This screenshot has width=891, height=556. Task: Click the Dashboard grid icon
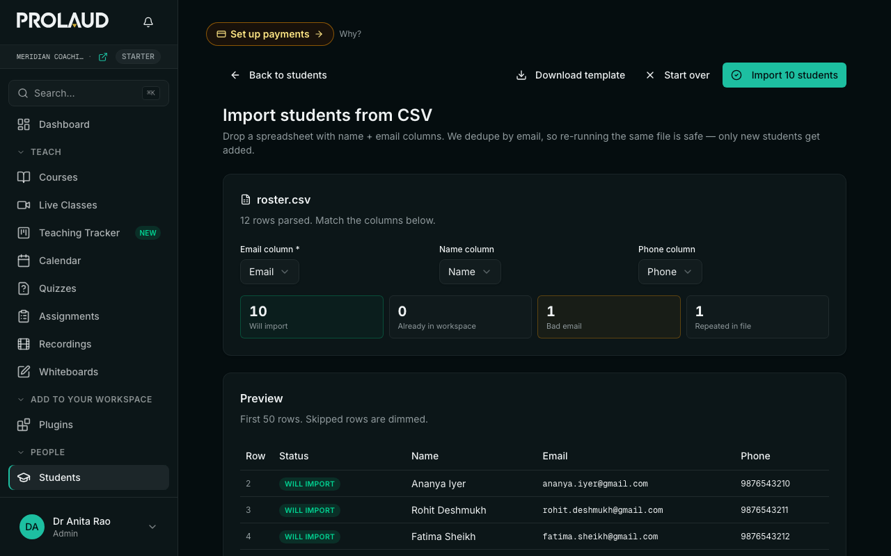coord(24,124)
